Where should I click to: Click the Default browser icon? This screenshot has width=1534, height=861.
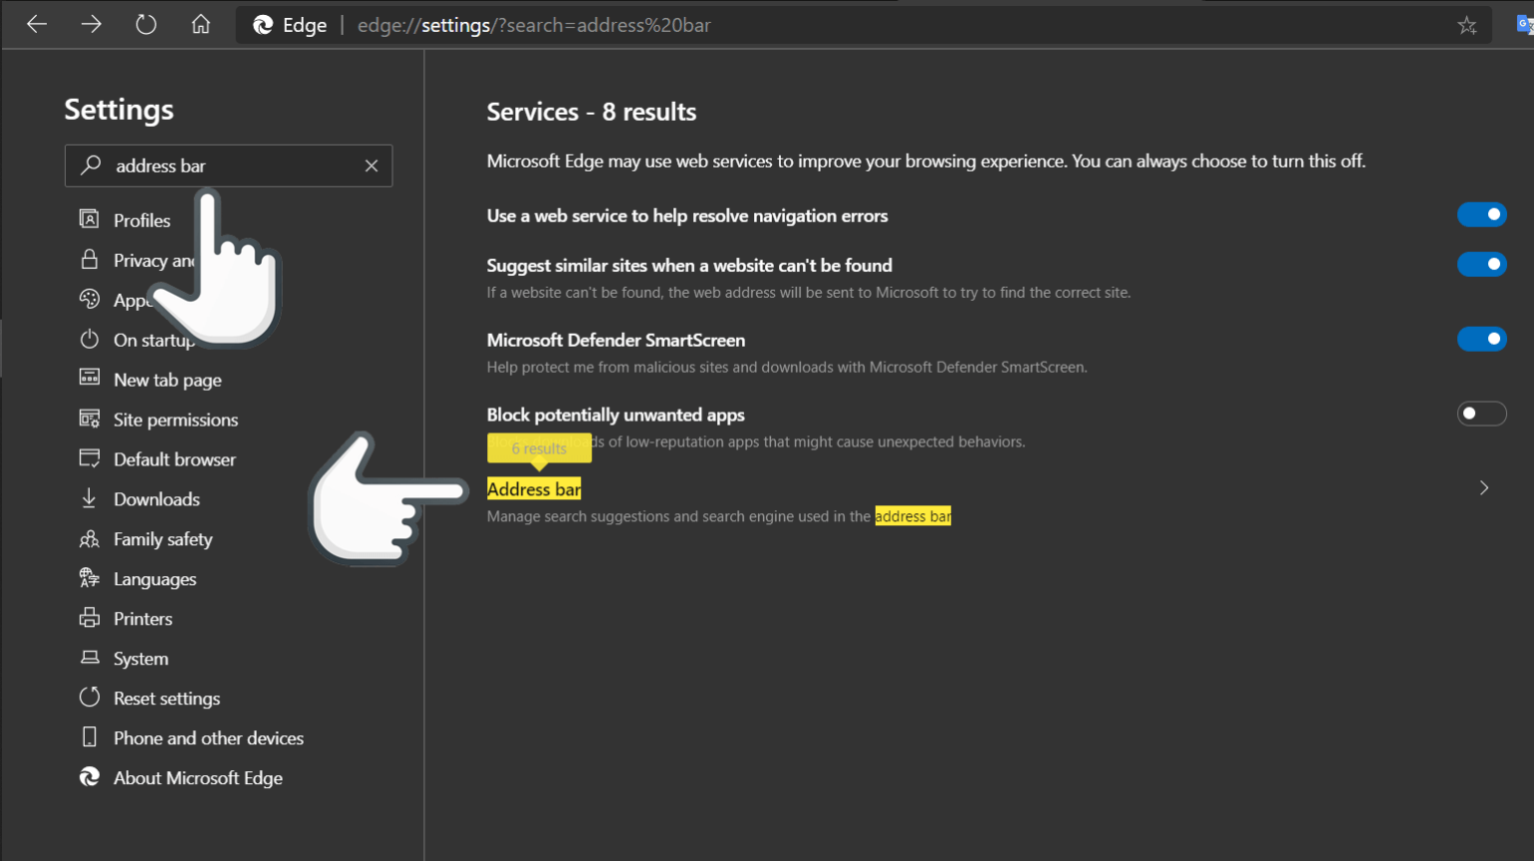pyautogui.click(x=89, y=458)
